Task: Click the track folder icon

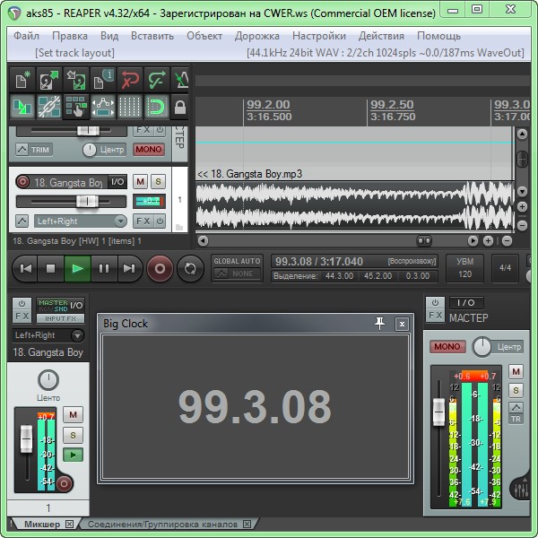Action: [x=179, y=227]
